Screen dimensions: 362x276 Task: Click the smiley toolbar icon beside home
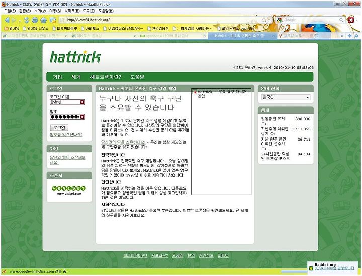(x=53, y=20)
